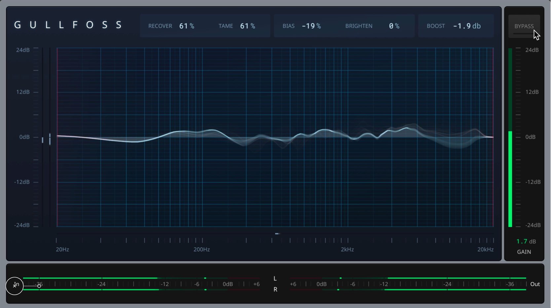The height and width of the screenshot is (308, 551).
Task: Click the BOOST value -1.9 db
Action: click(467, 26)
